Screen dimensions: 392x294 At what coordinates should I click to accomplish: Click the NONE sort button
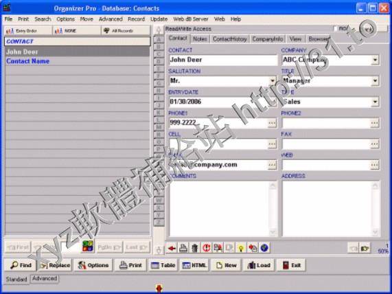pos(76,31)
